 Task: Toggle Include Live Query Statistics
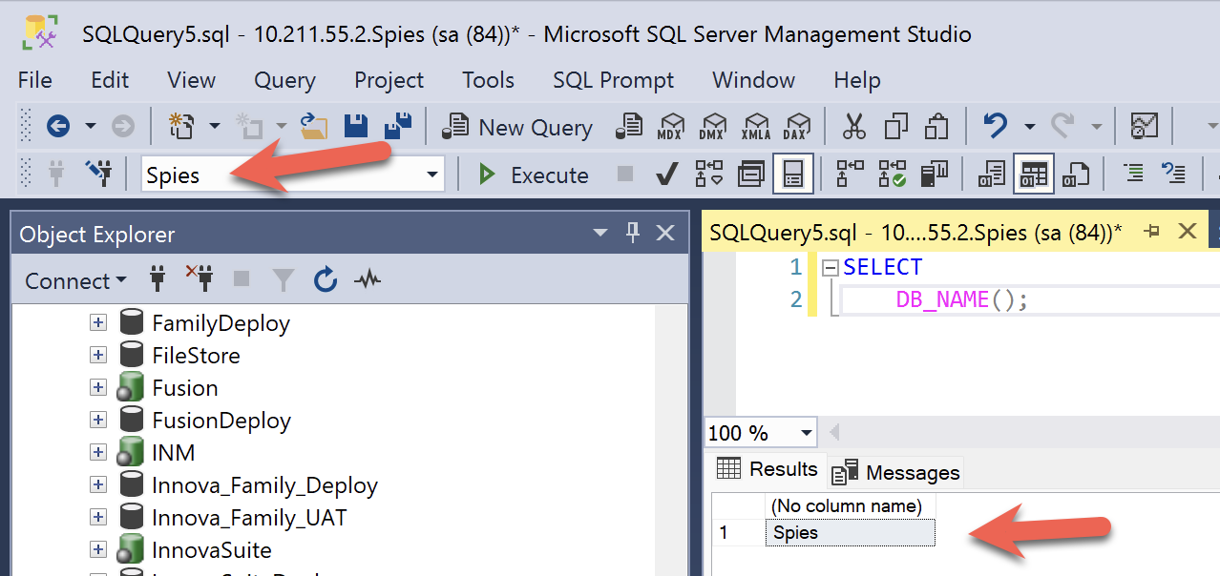[x=892, y=175]
